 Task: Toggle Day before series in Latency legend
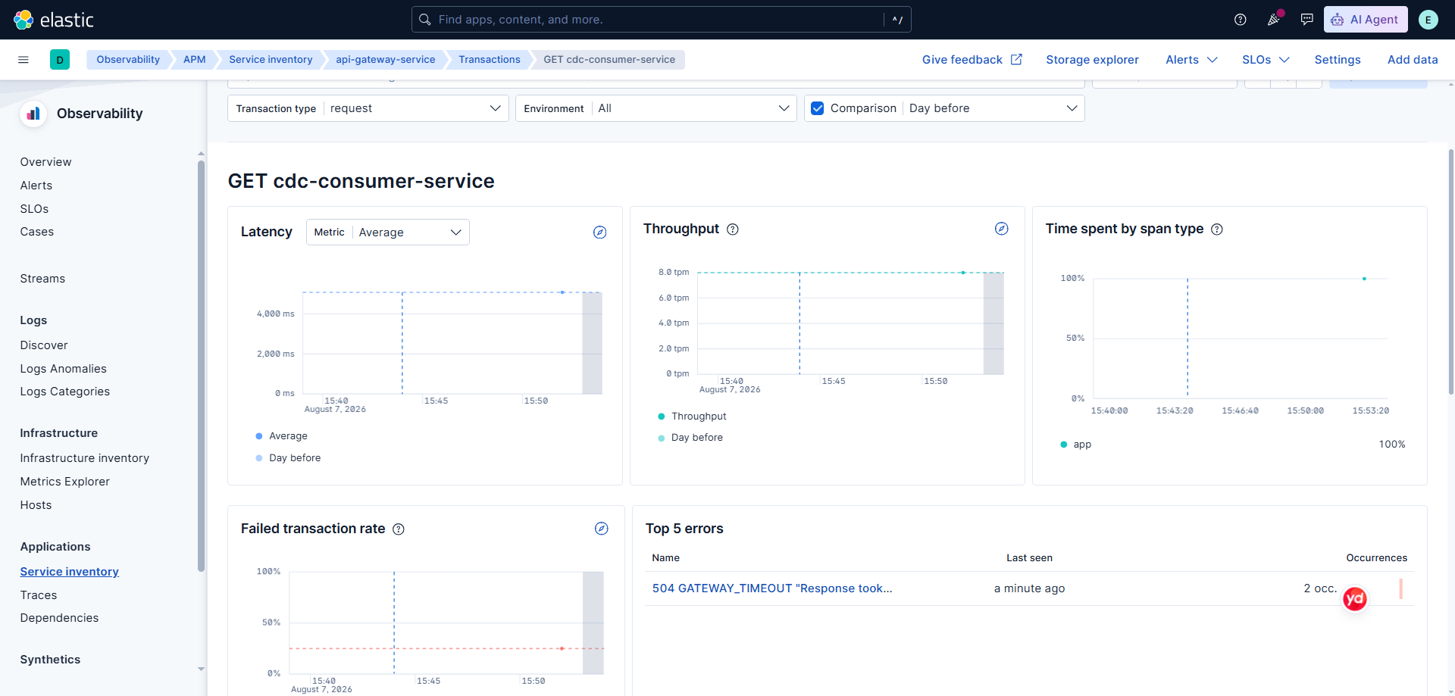tap(289, 458)
